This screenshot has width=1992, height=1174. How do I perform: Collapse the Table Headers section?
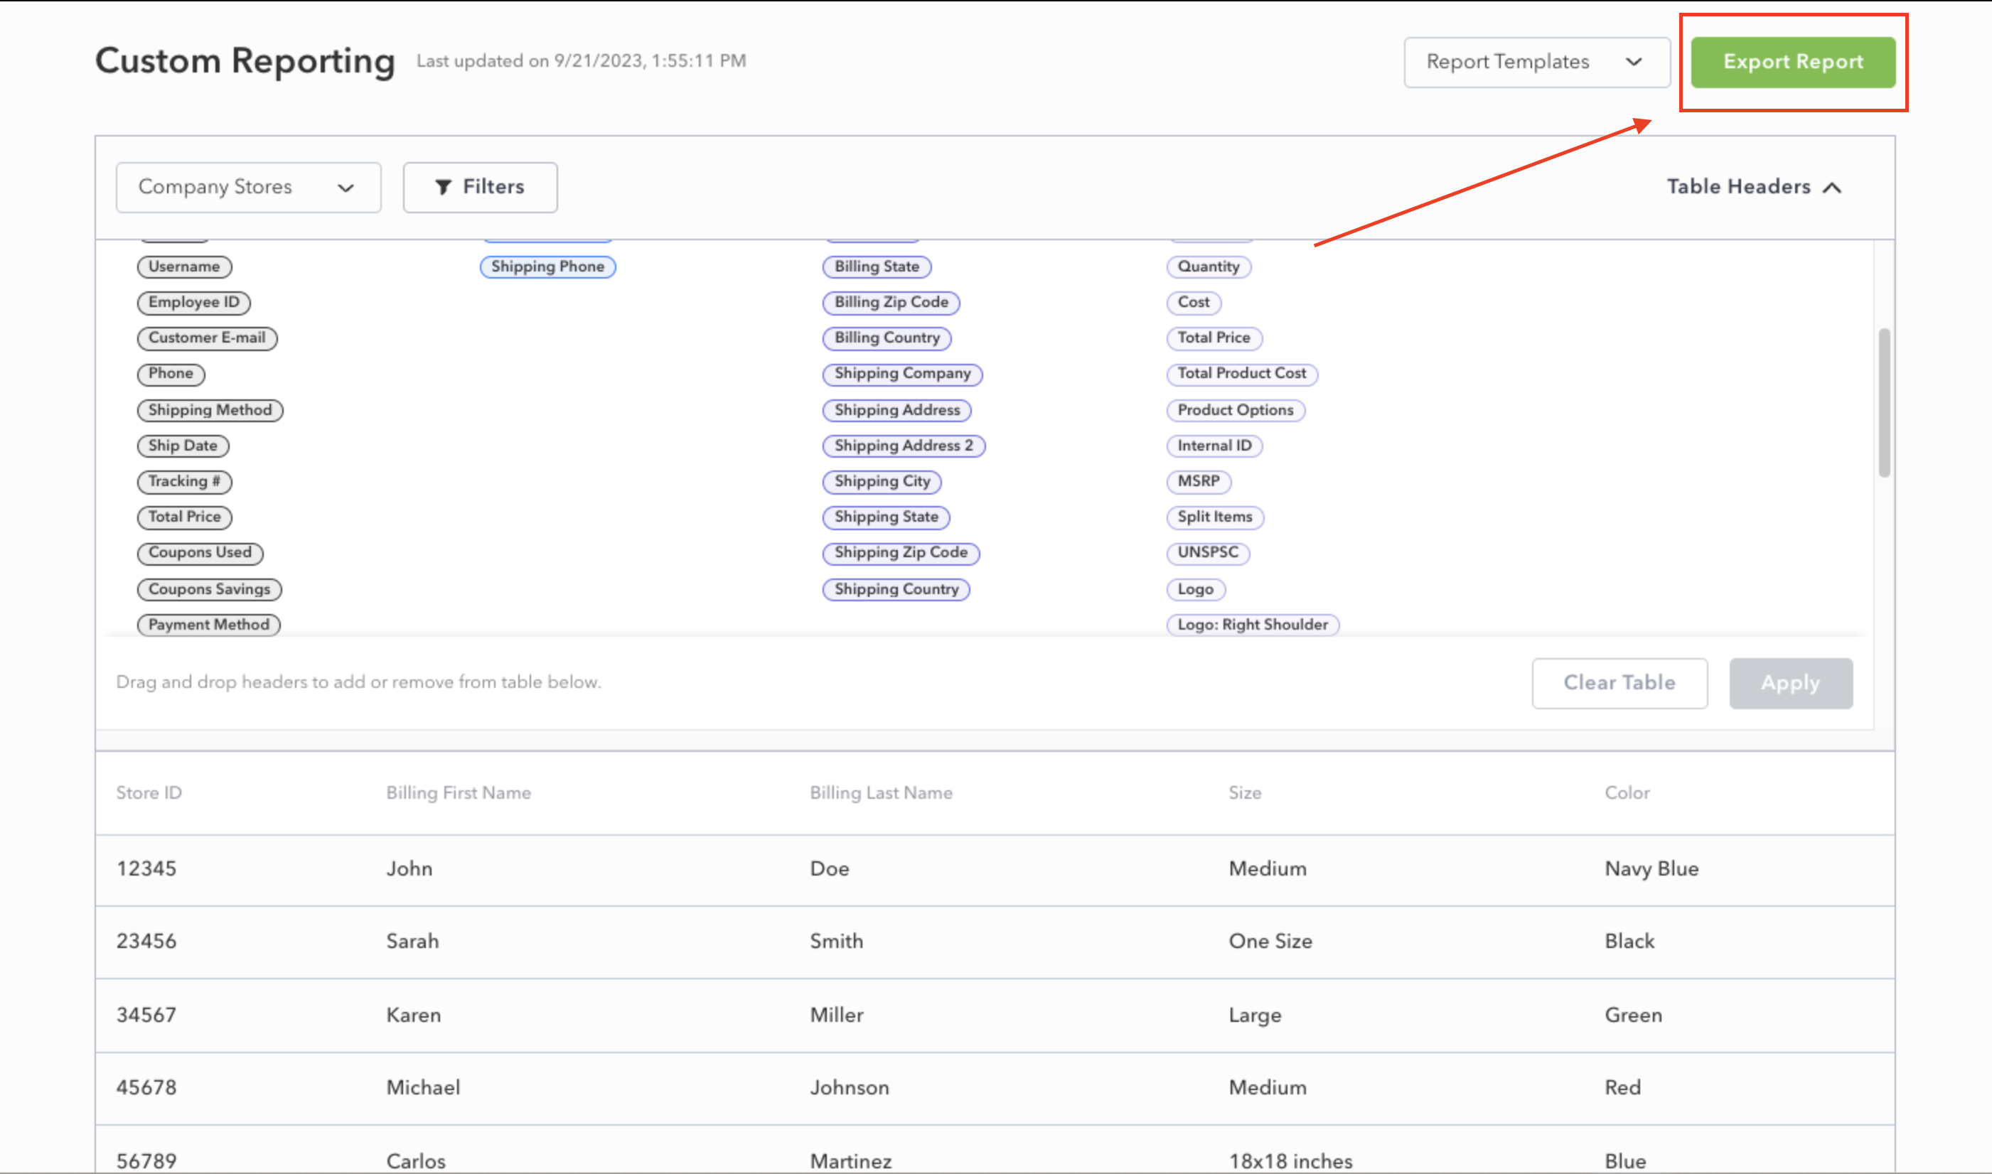coord(1754,188)
